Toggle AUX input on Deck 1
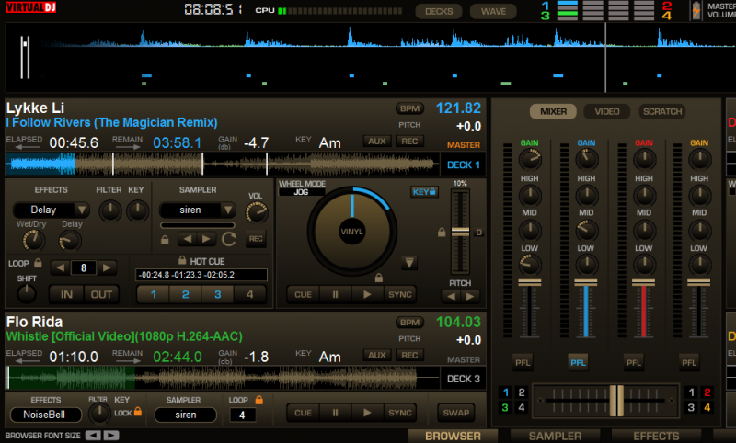This screenshot has height=443, width=736. click(x=377, y=142)
